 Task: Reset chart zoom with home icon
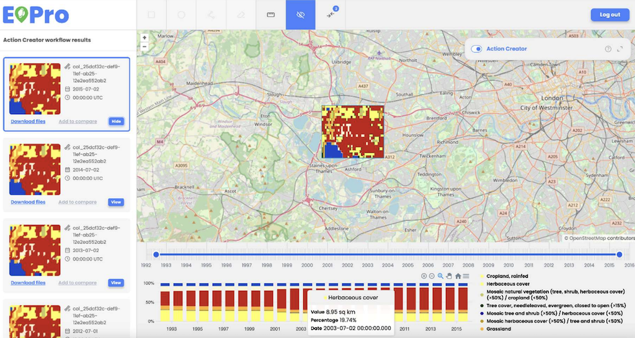pos(458,276)
